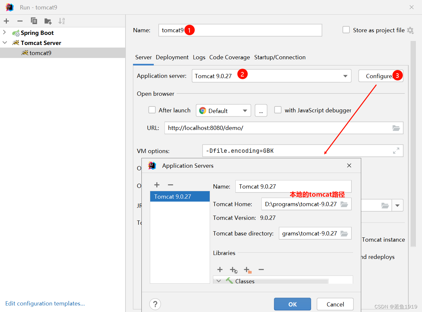Browse folder icon in URL field
The width and height of the screenshot is (422, 312).
click(396, 128)
